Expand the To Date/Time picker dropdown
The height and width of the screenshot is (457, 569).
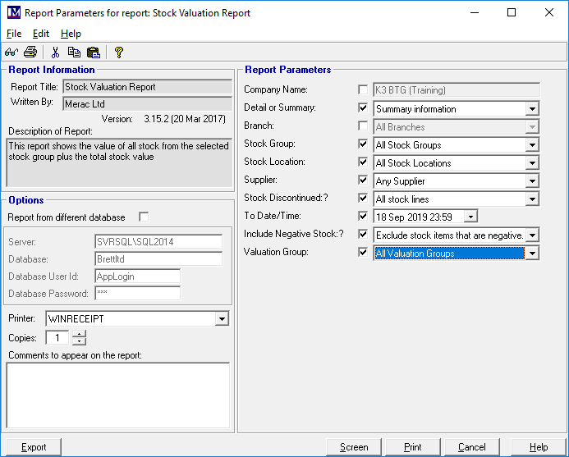point(470,217)
